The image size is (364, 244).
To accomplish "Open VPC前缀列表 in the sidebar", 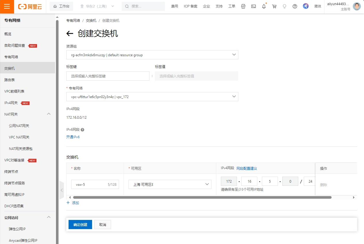I will click(x=14, y=91).
